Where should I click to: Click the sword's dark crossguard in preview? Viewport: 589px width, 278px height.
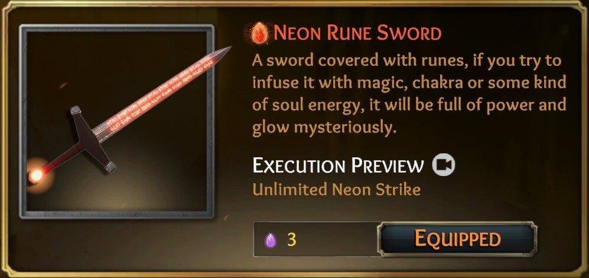93,138
